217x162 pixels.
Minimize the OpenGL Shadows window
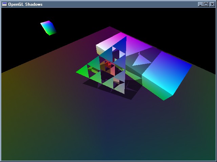pyautogui.click(x=200, y=4)
